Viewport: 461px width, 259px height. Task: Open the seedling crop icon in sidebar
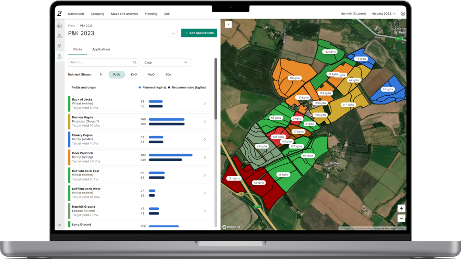pos(60,36)
